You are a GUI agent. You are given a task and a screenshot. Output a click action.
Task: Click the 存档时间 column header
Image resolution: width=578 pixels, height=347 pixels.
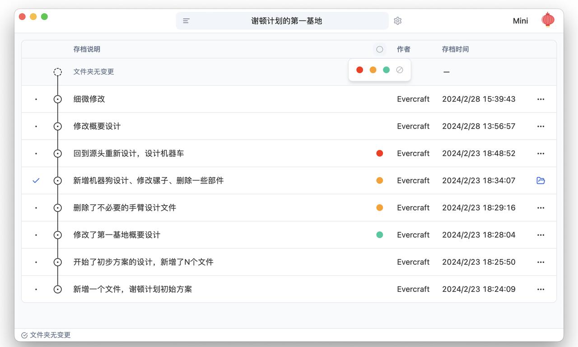[455, 49]
